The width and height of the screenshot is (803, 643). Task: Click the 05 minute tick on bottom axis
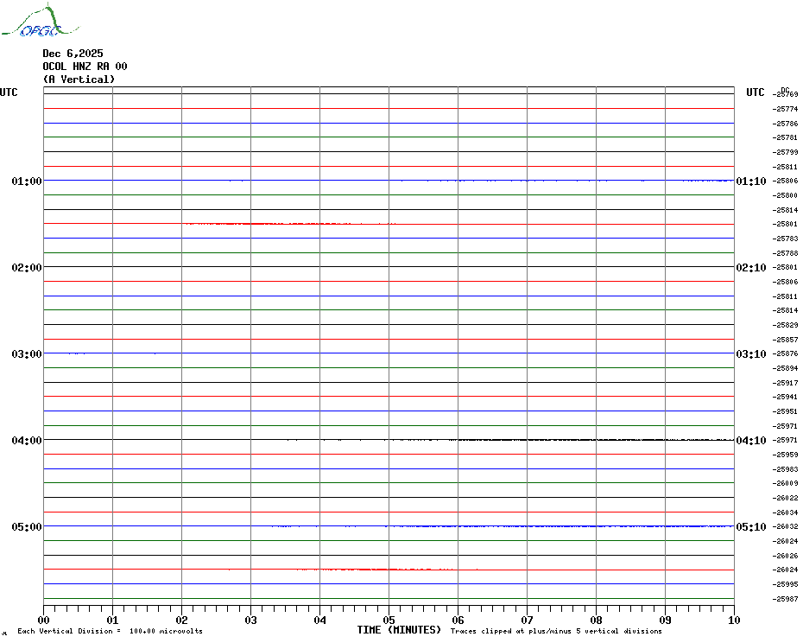(x=389, y=620)
